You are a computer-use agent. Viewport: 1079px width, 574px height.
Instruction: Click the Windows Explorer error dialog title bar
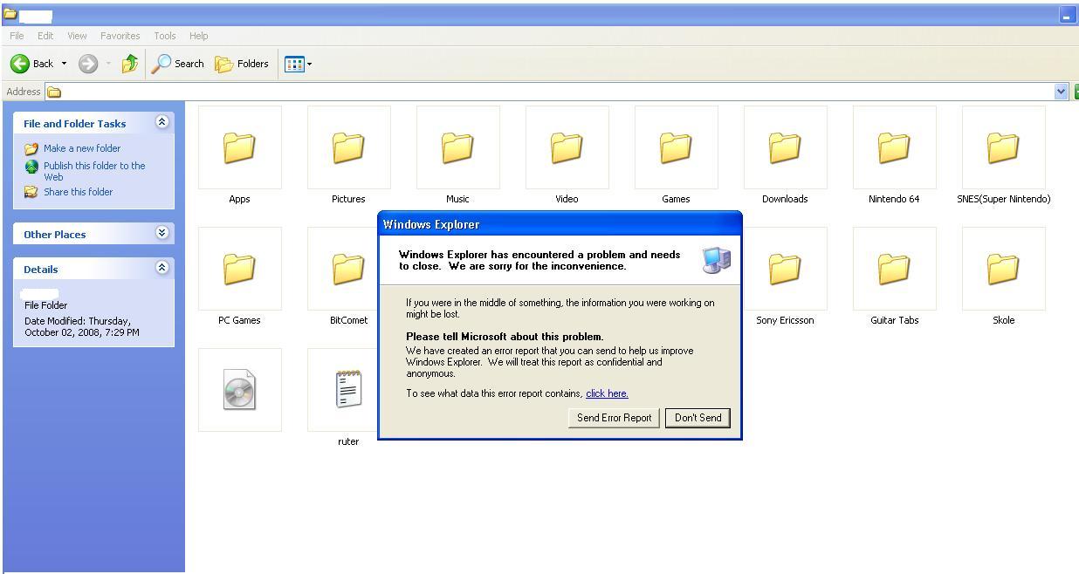point(560,224)
